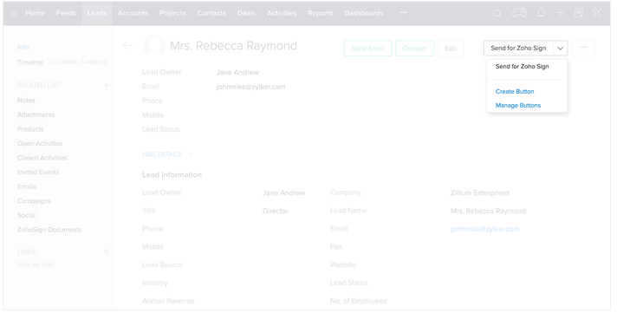
Task: Open the gamepad Gamescope icon
Action: pos(519,13)
